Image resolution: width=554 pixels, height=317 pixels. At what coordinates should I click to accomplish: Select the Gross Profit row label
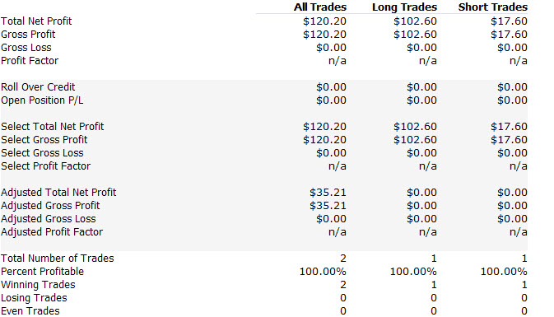28,35
